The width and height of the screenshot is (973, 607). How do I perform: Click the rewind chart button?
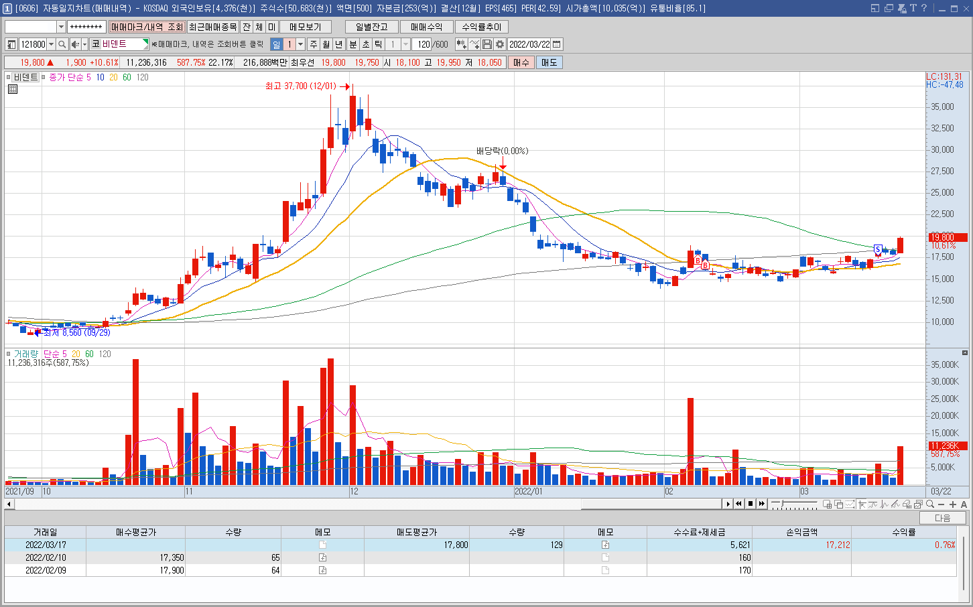tap(739, 504)
